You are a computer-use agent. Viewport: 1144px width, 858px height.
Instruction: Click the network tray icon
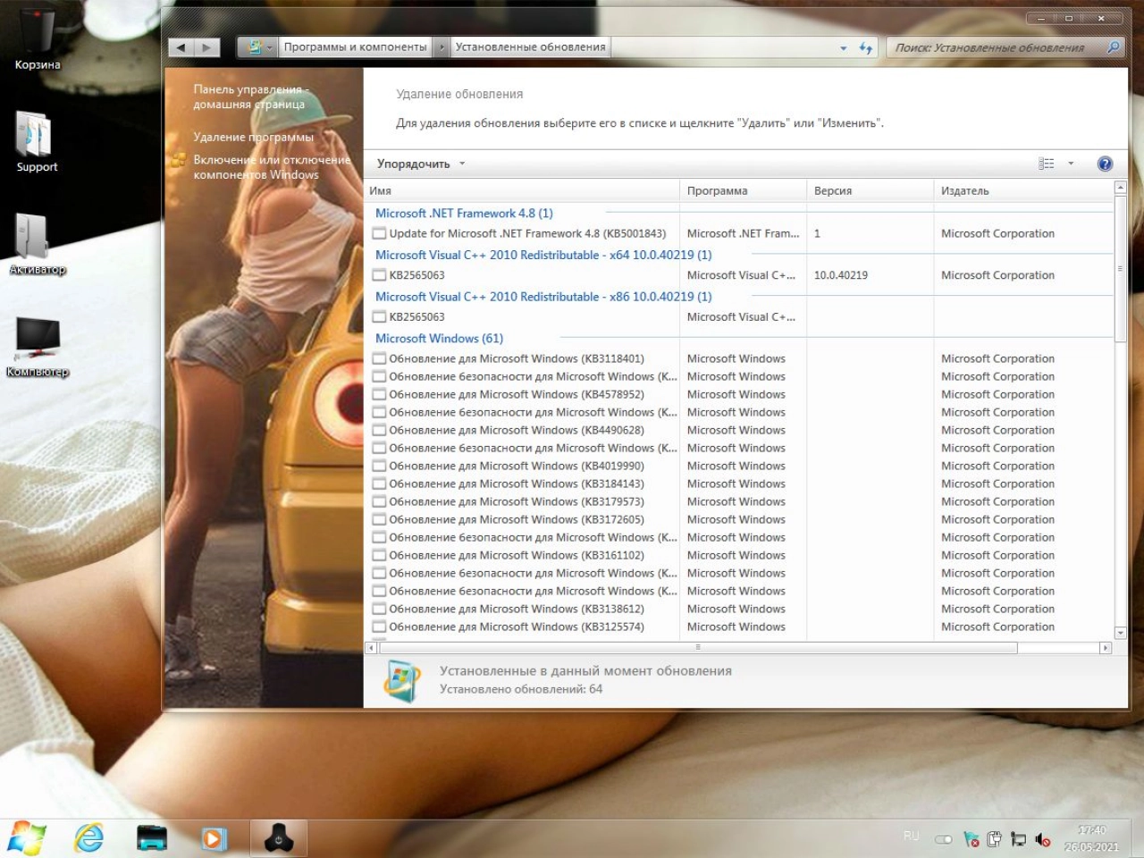point(1018,839)
